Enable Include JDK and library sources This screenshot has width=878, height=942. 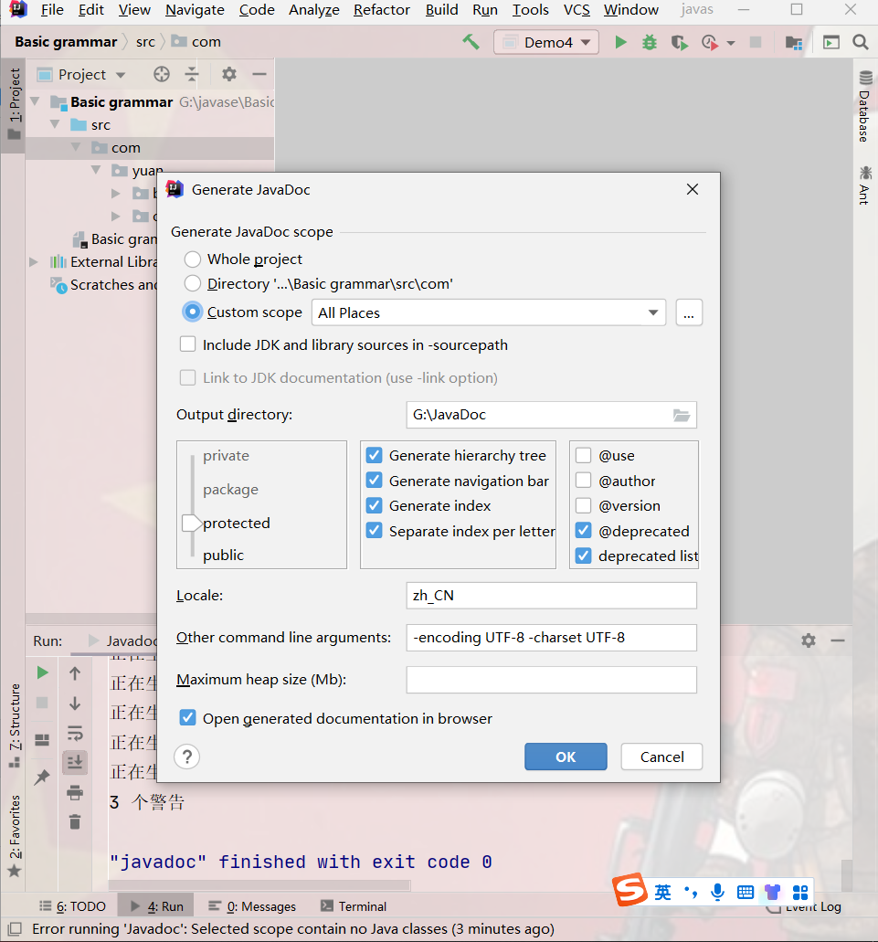coord(188,344)
